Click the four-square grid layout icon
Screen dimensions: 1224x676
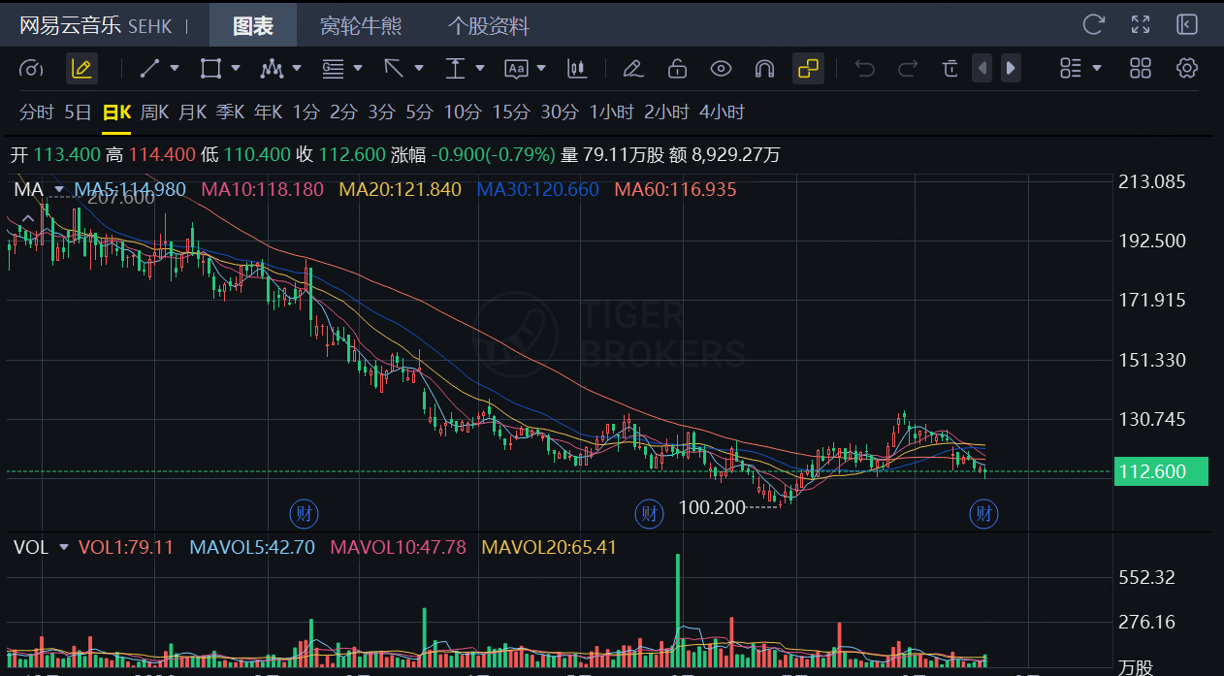(x=1141, y=69)
